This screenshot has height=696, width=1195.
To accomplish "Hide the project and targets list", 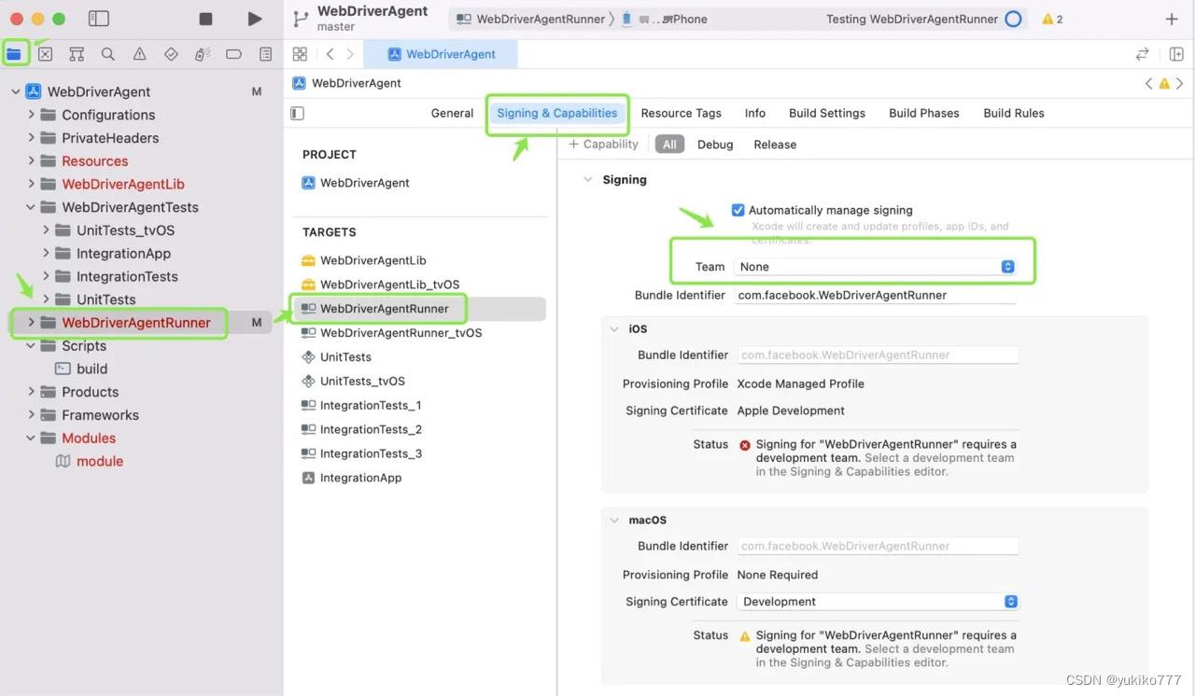I will coord(298,113).
